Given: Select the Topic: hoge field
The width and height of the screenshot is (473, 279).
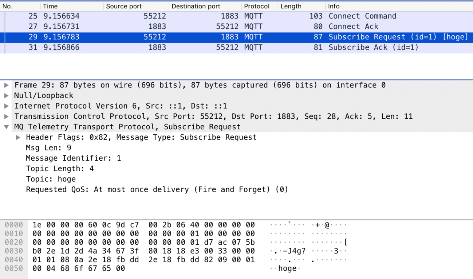Looking at the screenshot, I should (x=51, y=179).
